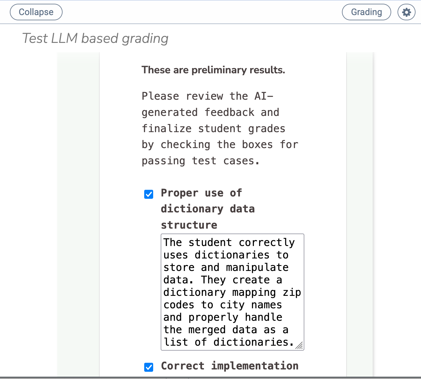Click the left pale green margin strip
Screen dimensions: 421x379
[78, 214]
